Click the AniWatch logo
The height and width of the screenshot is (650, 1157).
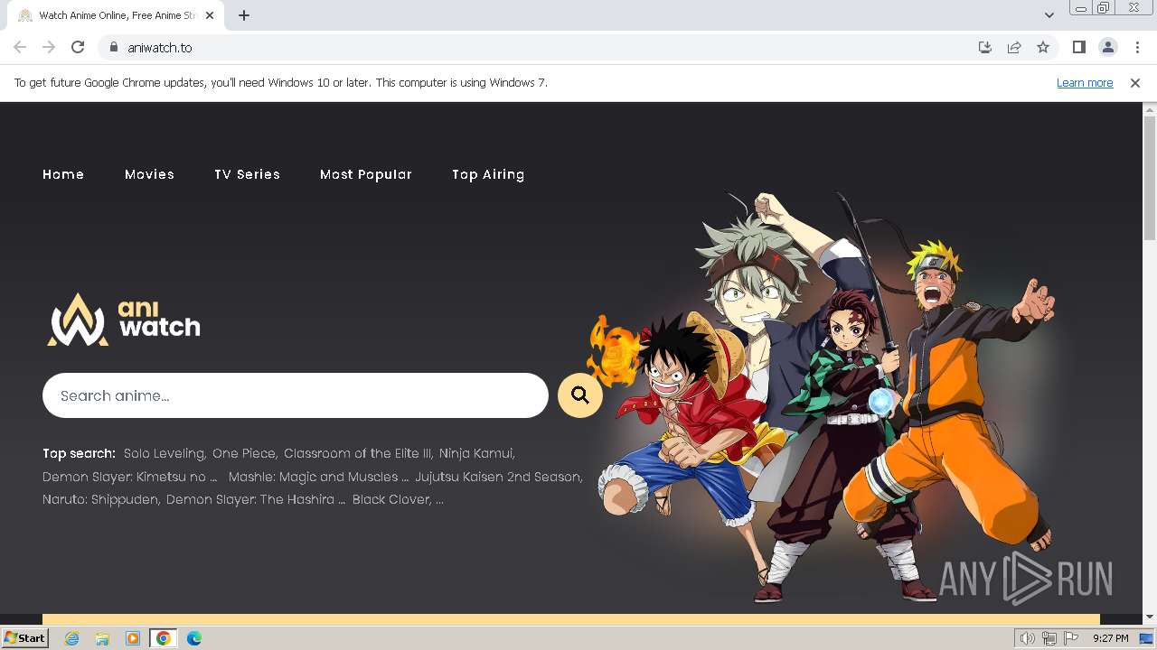pos(124,320)
